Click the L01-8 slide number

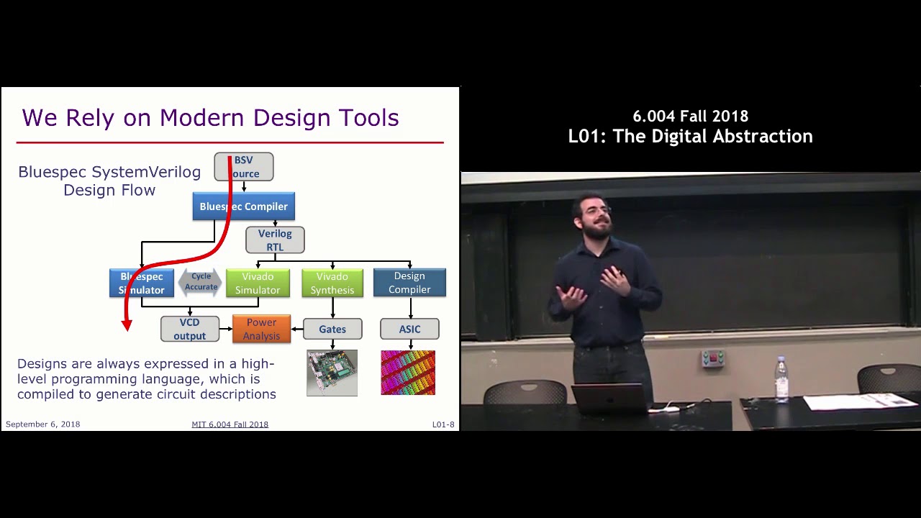(x=443, y=424)
